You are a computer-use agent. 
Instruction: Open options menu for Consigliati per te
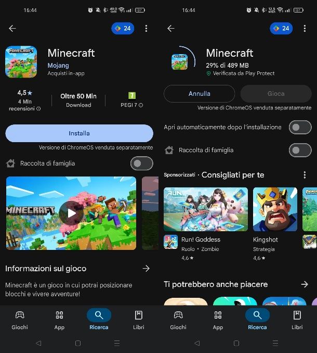pos(305,175)
